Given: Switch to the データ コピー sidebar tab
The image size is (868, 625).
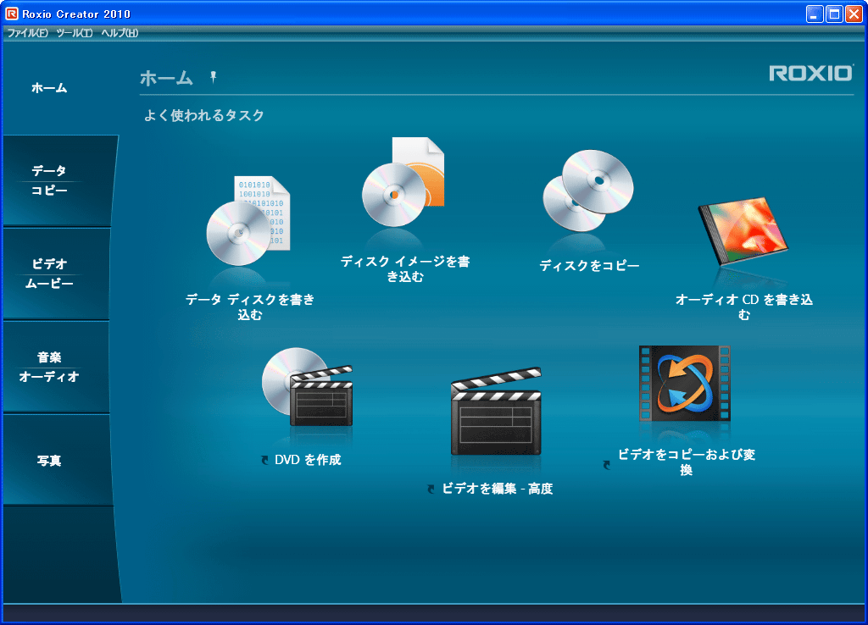Looking at the screenshot, I should 58,180.
